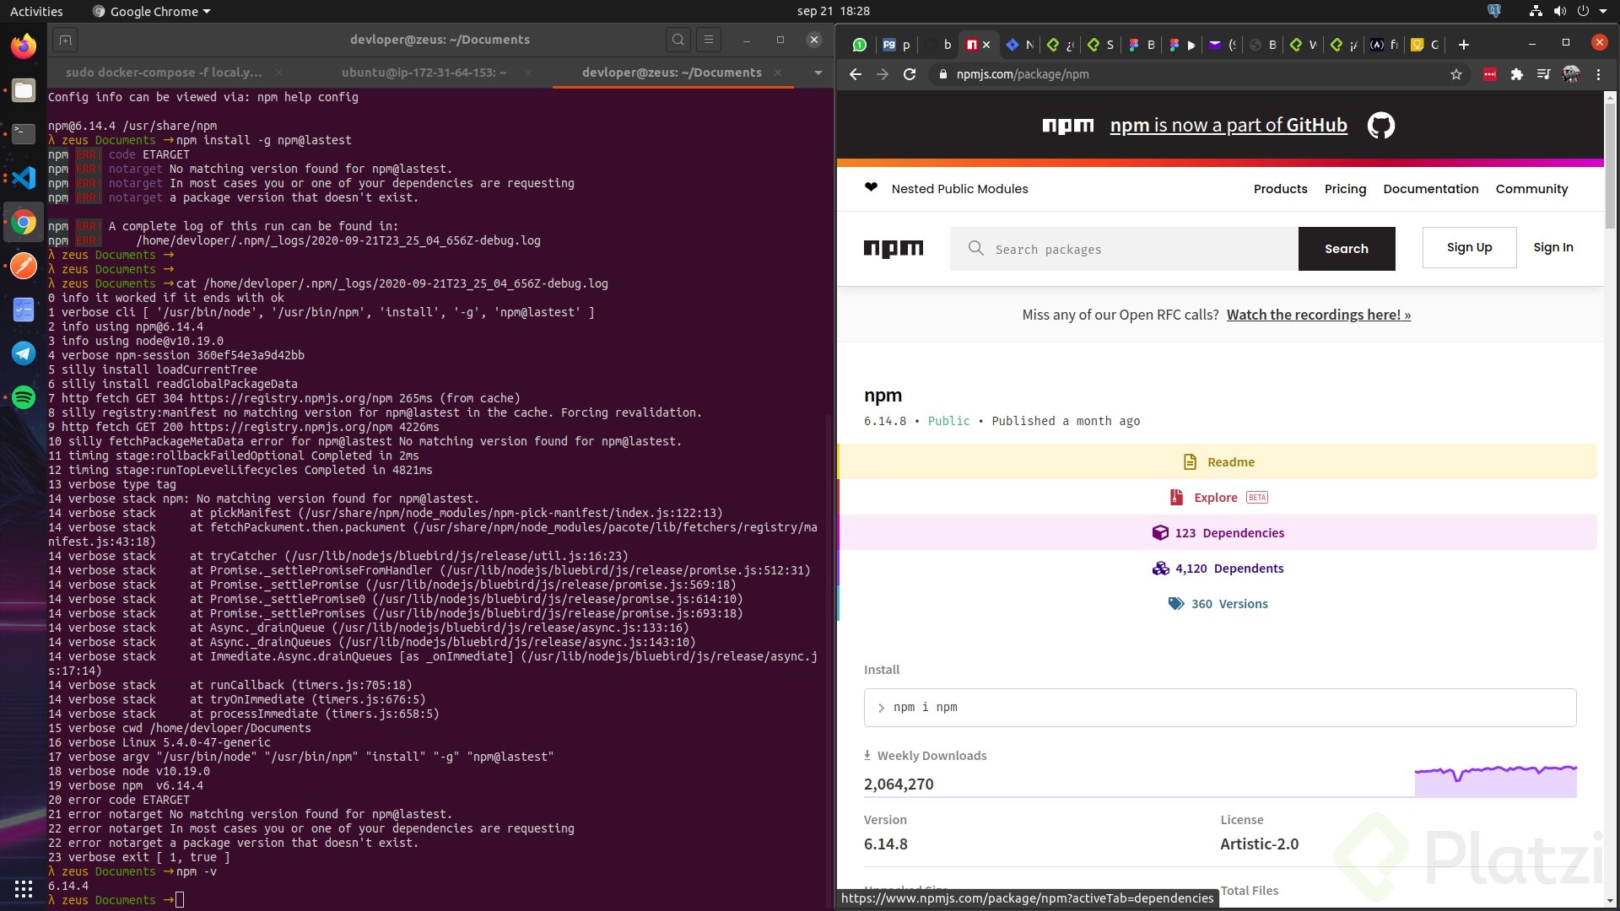
Task: Show applications grid in the dock
Action: coord(24,888)
